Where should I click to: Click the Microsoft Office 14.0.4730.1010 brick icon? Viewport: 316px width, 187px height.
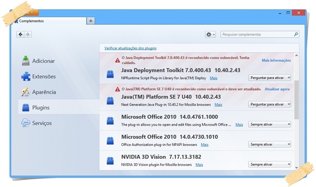(110, 141)
